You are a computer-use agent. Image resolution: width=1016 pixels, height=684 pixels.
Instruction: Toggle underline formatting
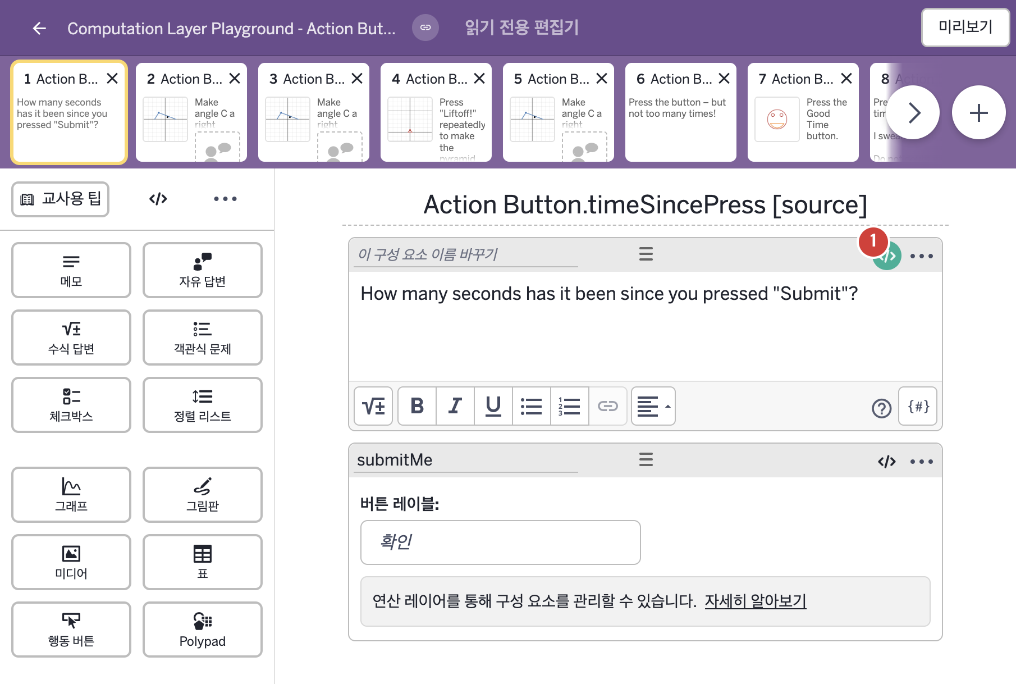pyautogui.click(x=493, y=406)
